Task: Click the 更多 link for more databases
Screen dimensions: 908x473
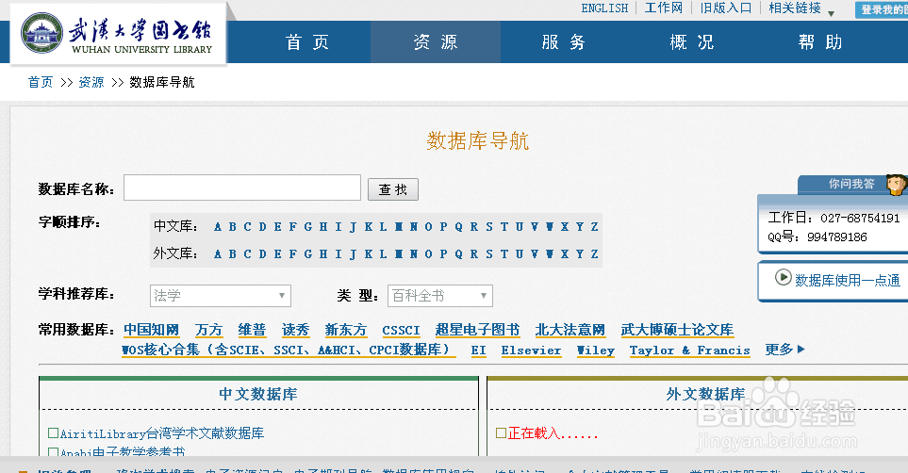Action: [779, 350]
